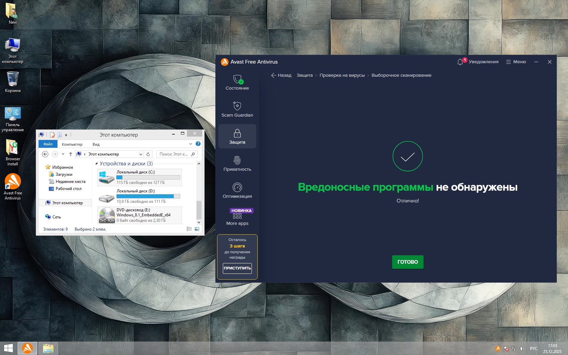Open the Уведомления notifications bell
The image size is (568, 355).
pos(460,62)
